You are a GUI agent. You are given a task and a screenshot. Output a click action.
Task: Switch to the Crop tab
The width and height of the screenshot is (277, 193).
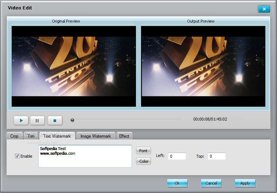(x=14, y=136)
